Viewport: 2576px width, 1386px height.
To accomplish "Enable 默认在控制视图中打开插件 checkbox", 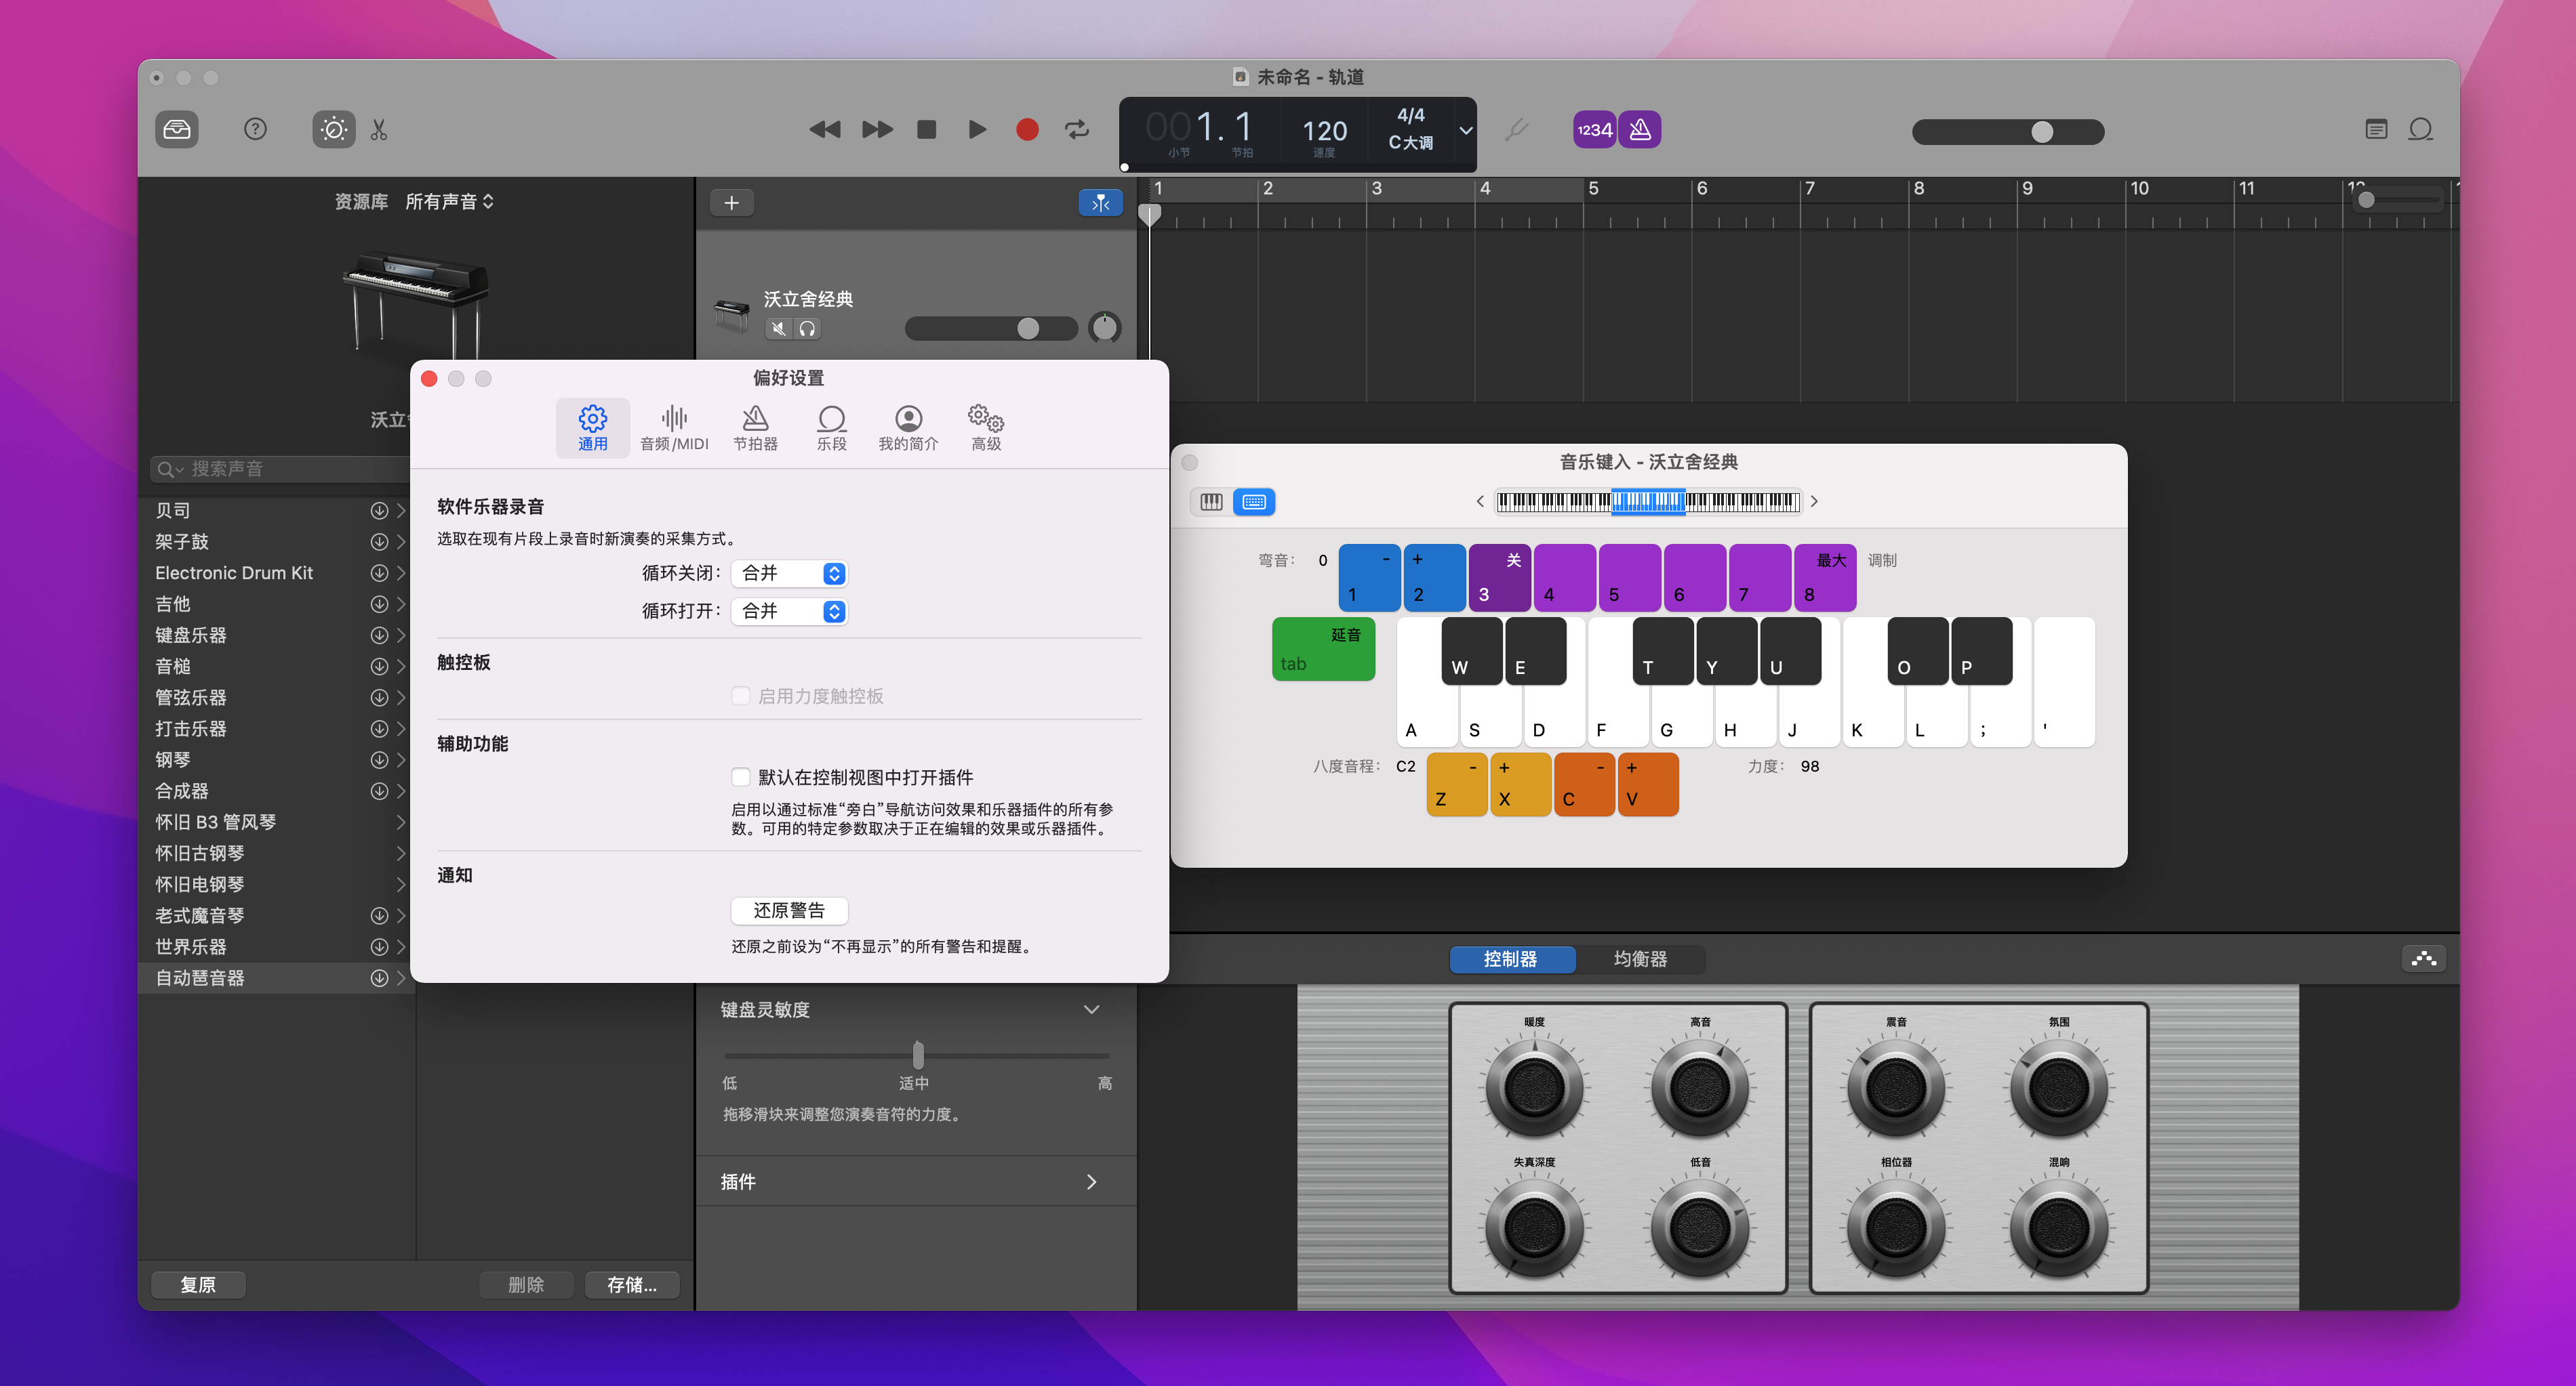I will tap(741, 778).
